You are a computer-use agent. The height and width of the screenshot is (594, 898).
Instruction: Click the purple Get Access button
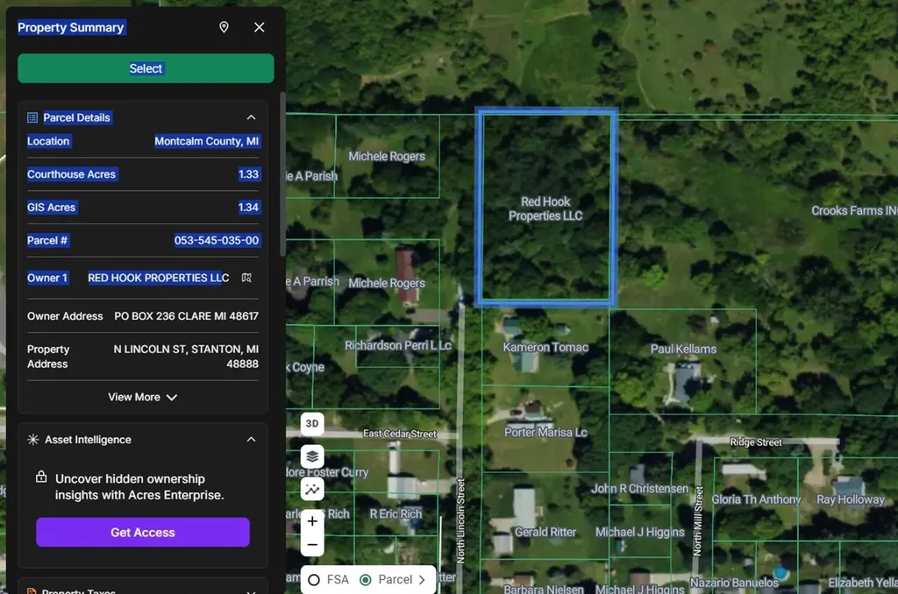tap(143, 532)
